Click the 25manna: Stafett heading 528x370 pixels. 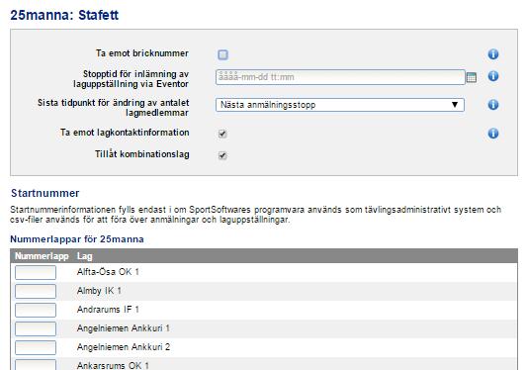(x=64, y=15)
